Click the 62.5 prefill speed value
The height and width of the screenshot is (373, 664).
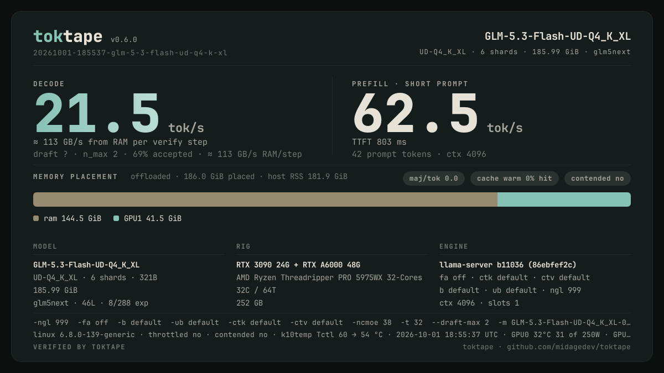click(x=416, y=114)
